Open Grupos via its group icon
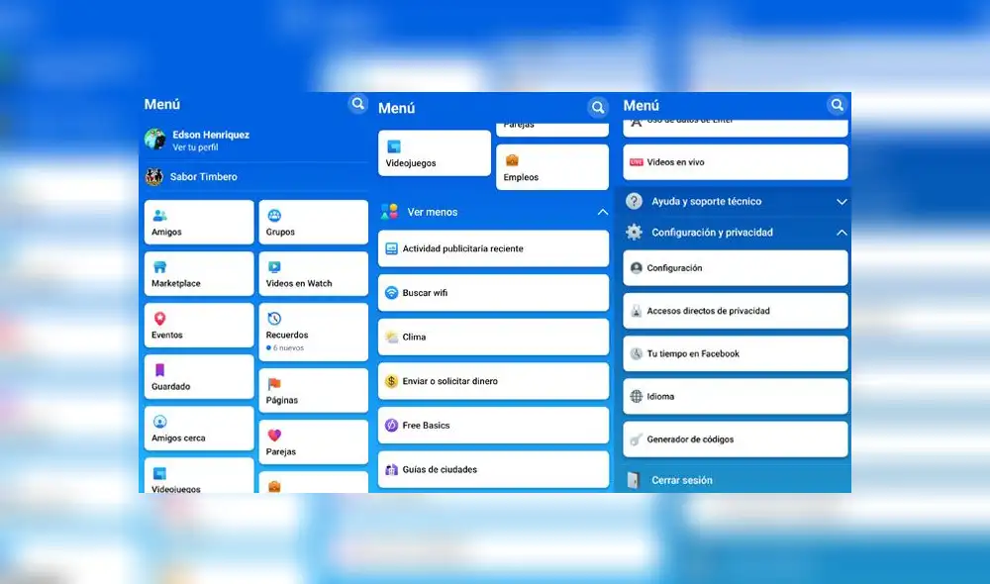The height and width of the screenshot is (584, 990). (x=274, y=216)
